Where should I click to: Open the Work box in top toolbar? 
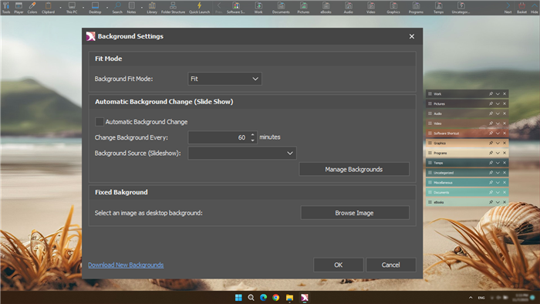[x=258, y=8]
